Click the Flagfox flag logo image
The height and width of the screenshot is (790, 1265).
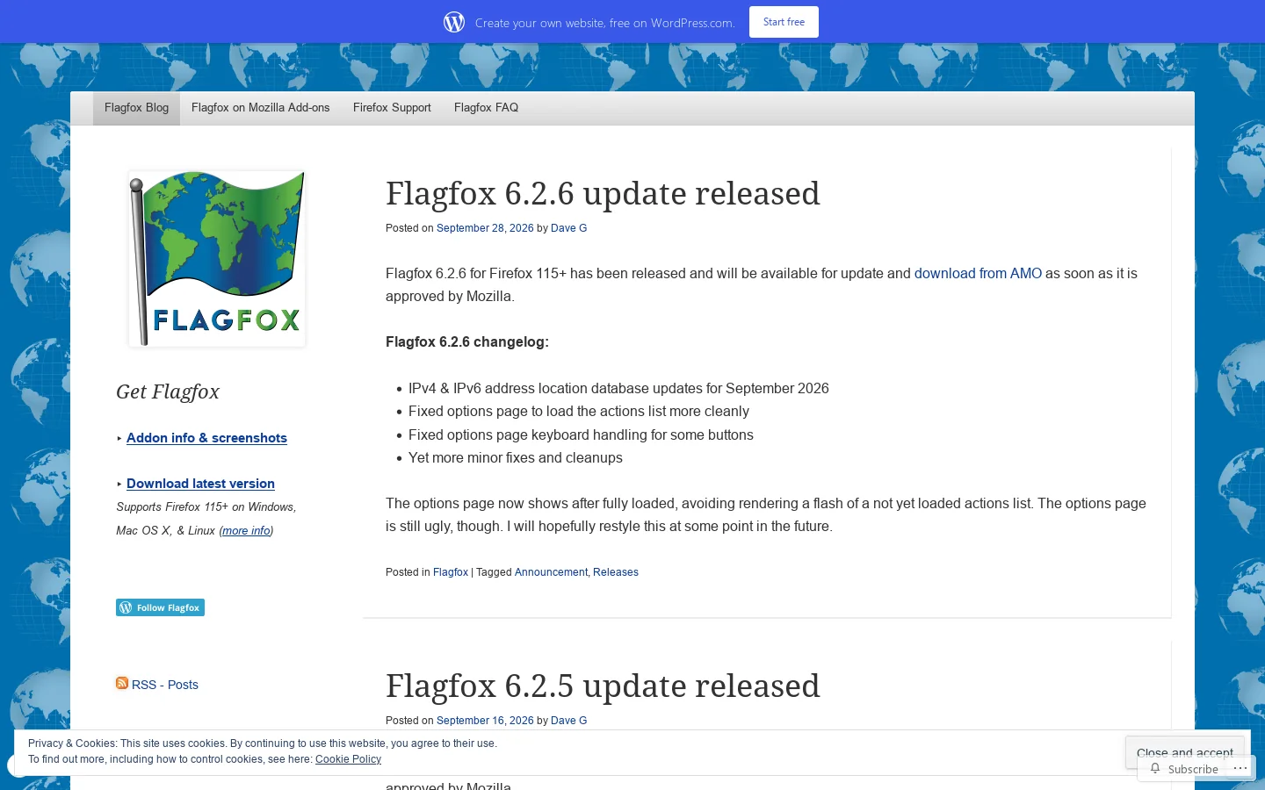click(x=217, y=259)
